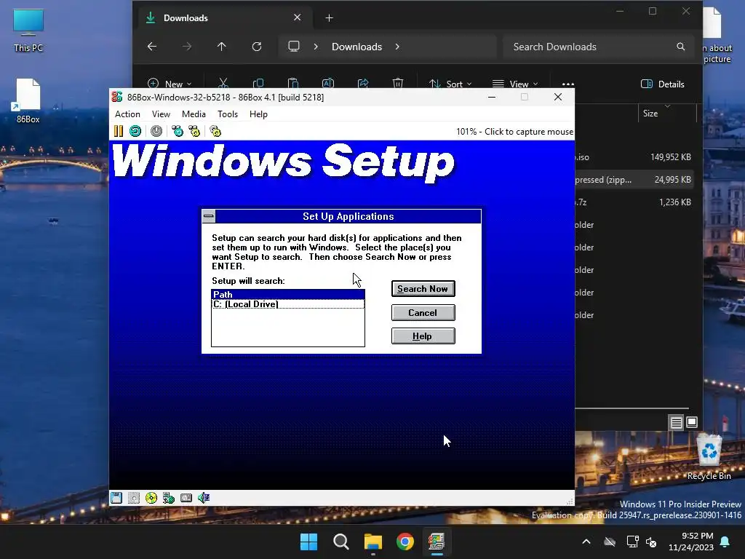Select Path in the search list
745x559 pixels.
point(288,295)
